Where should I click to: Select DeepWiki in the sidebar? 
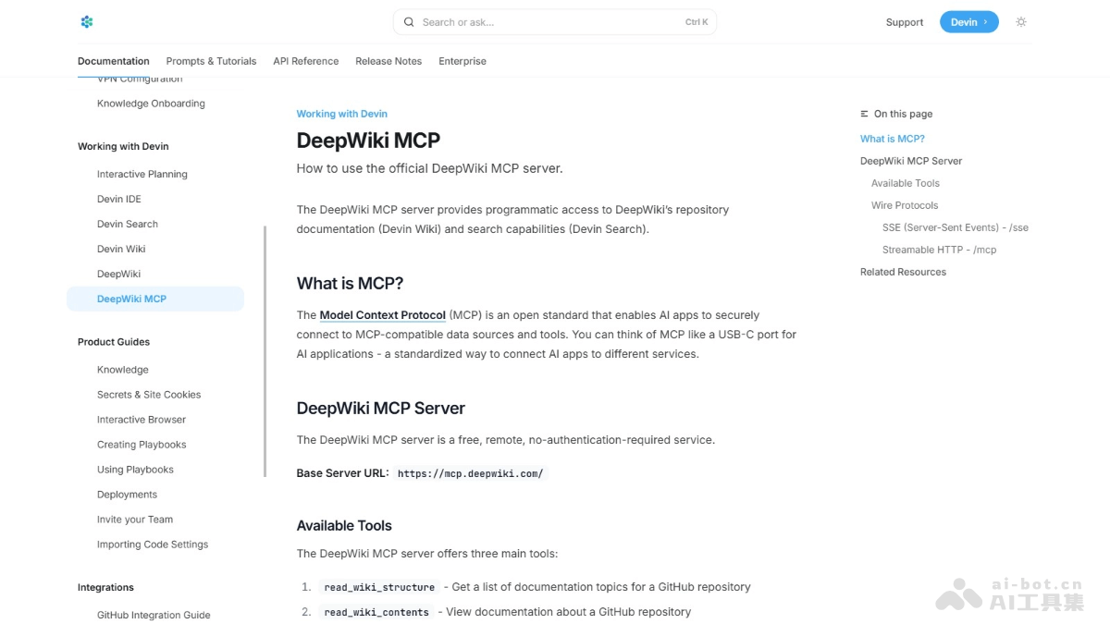tap(118, 274)
